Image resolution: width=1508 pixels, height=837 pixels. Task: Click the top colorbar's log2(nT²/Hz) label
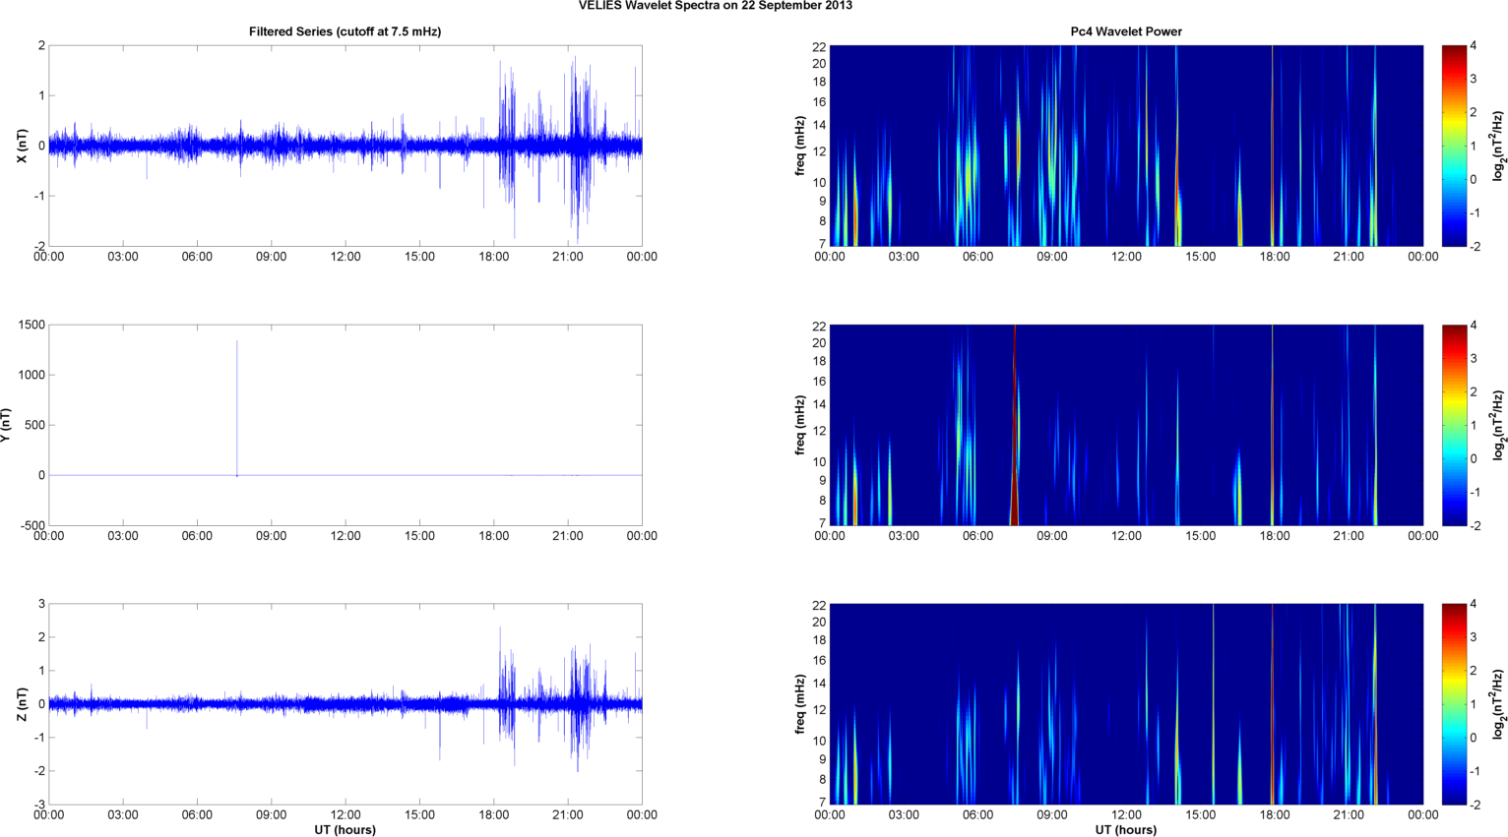pos(1499,146)
